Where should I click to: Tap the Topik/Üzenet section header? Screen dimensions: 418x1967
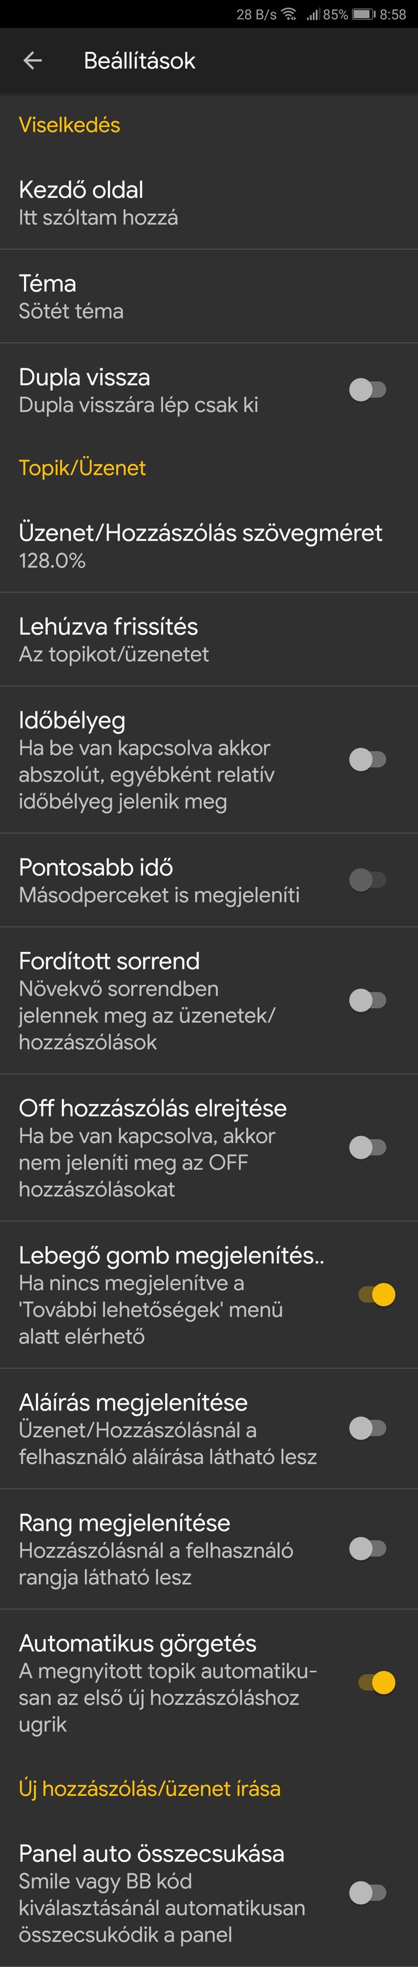(x=82, y=468)
